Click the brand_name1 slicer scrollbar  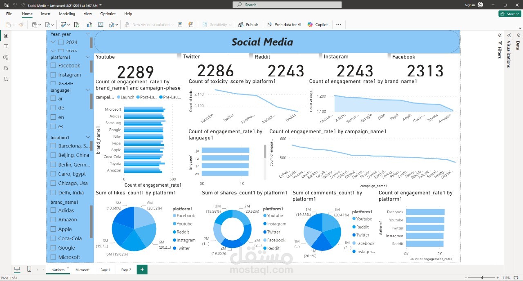click(x=91, y=222)
